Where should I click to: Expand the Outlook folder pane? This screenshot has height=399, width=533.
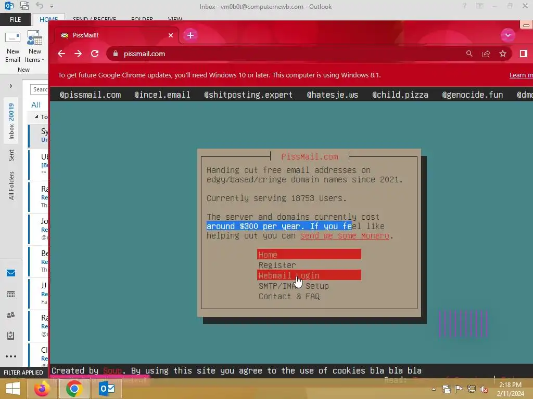click(x=11, y=86)
